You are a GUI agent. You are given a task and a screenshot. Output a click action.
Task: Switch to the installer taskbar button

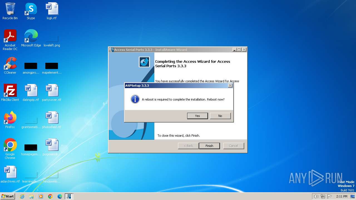click(69, 196)
